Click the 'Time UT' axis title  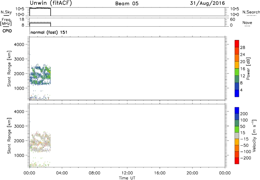127,178
